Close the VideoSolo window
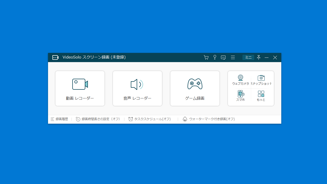Viewport: 327px width, 184px height. (x=275, y=57)
